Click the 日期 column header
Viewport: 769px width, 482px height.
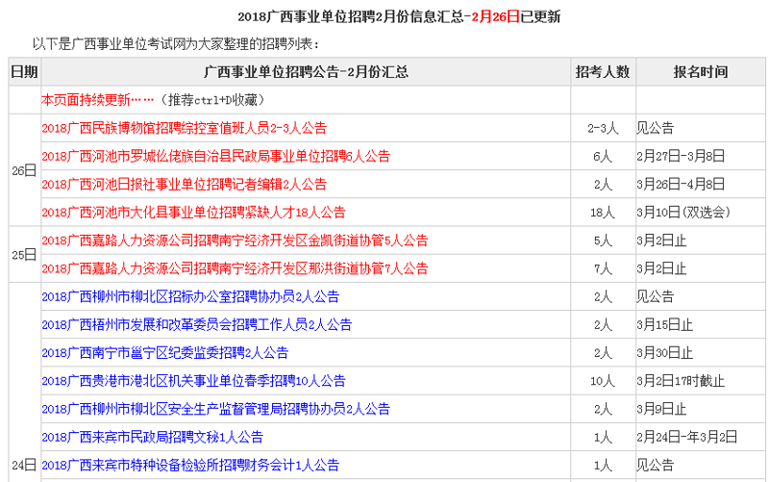point(25,72)
